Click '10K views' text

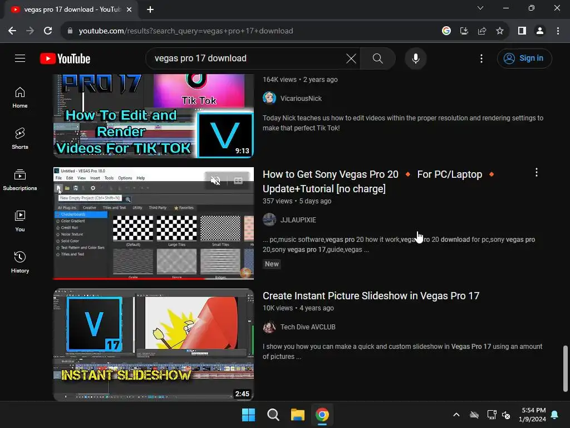pos(278,308)
